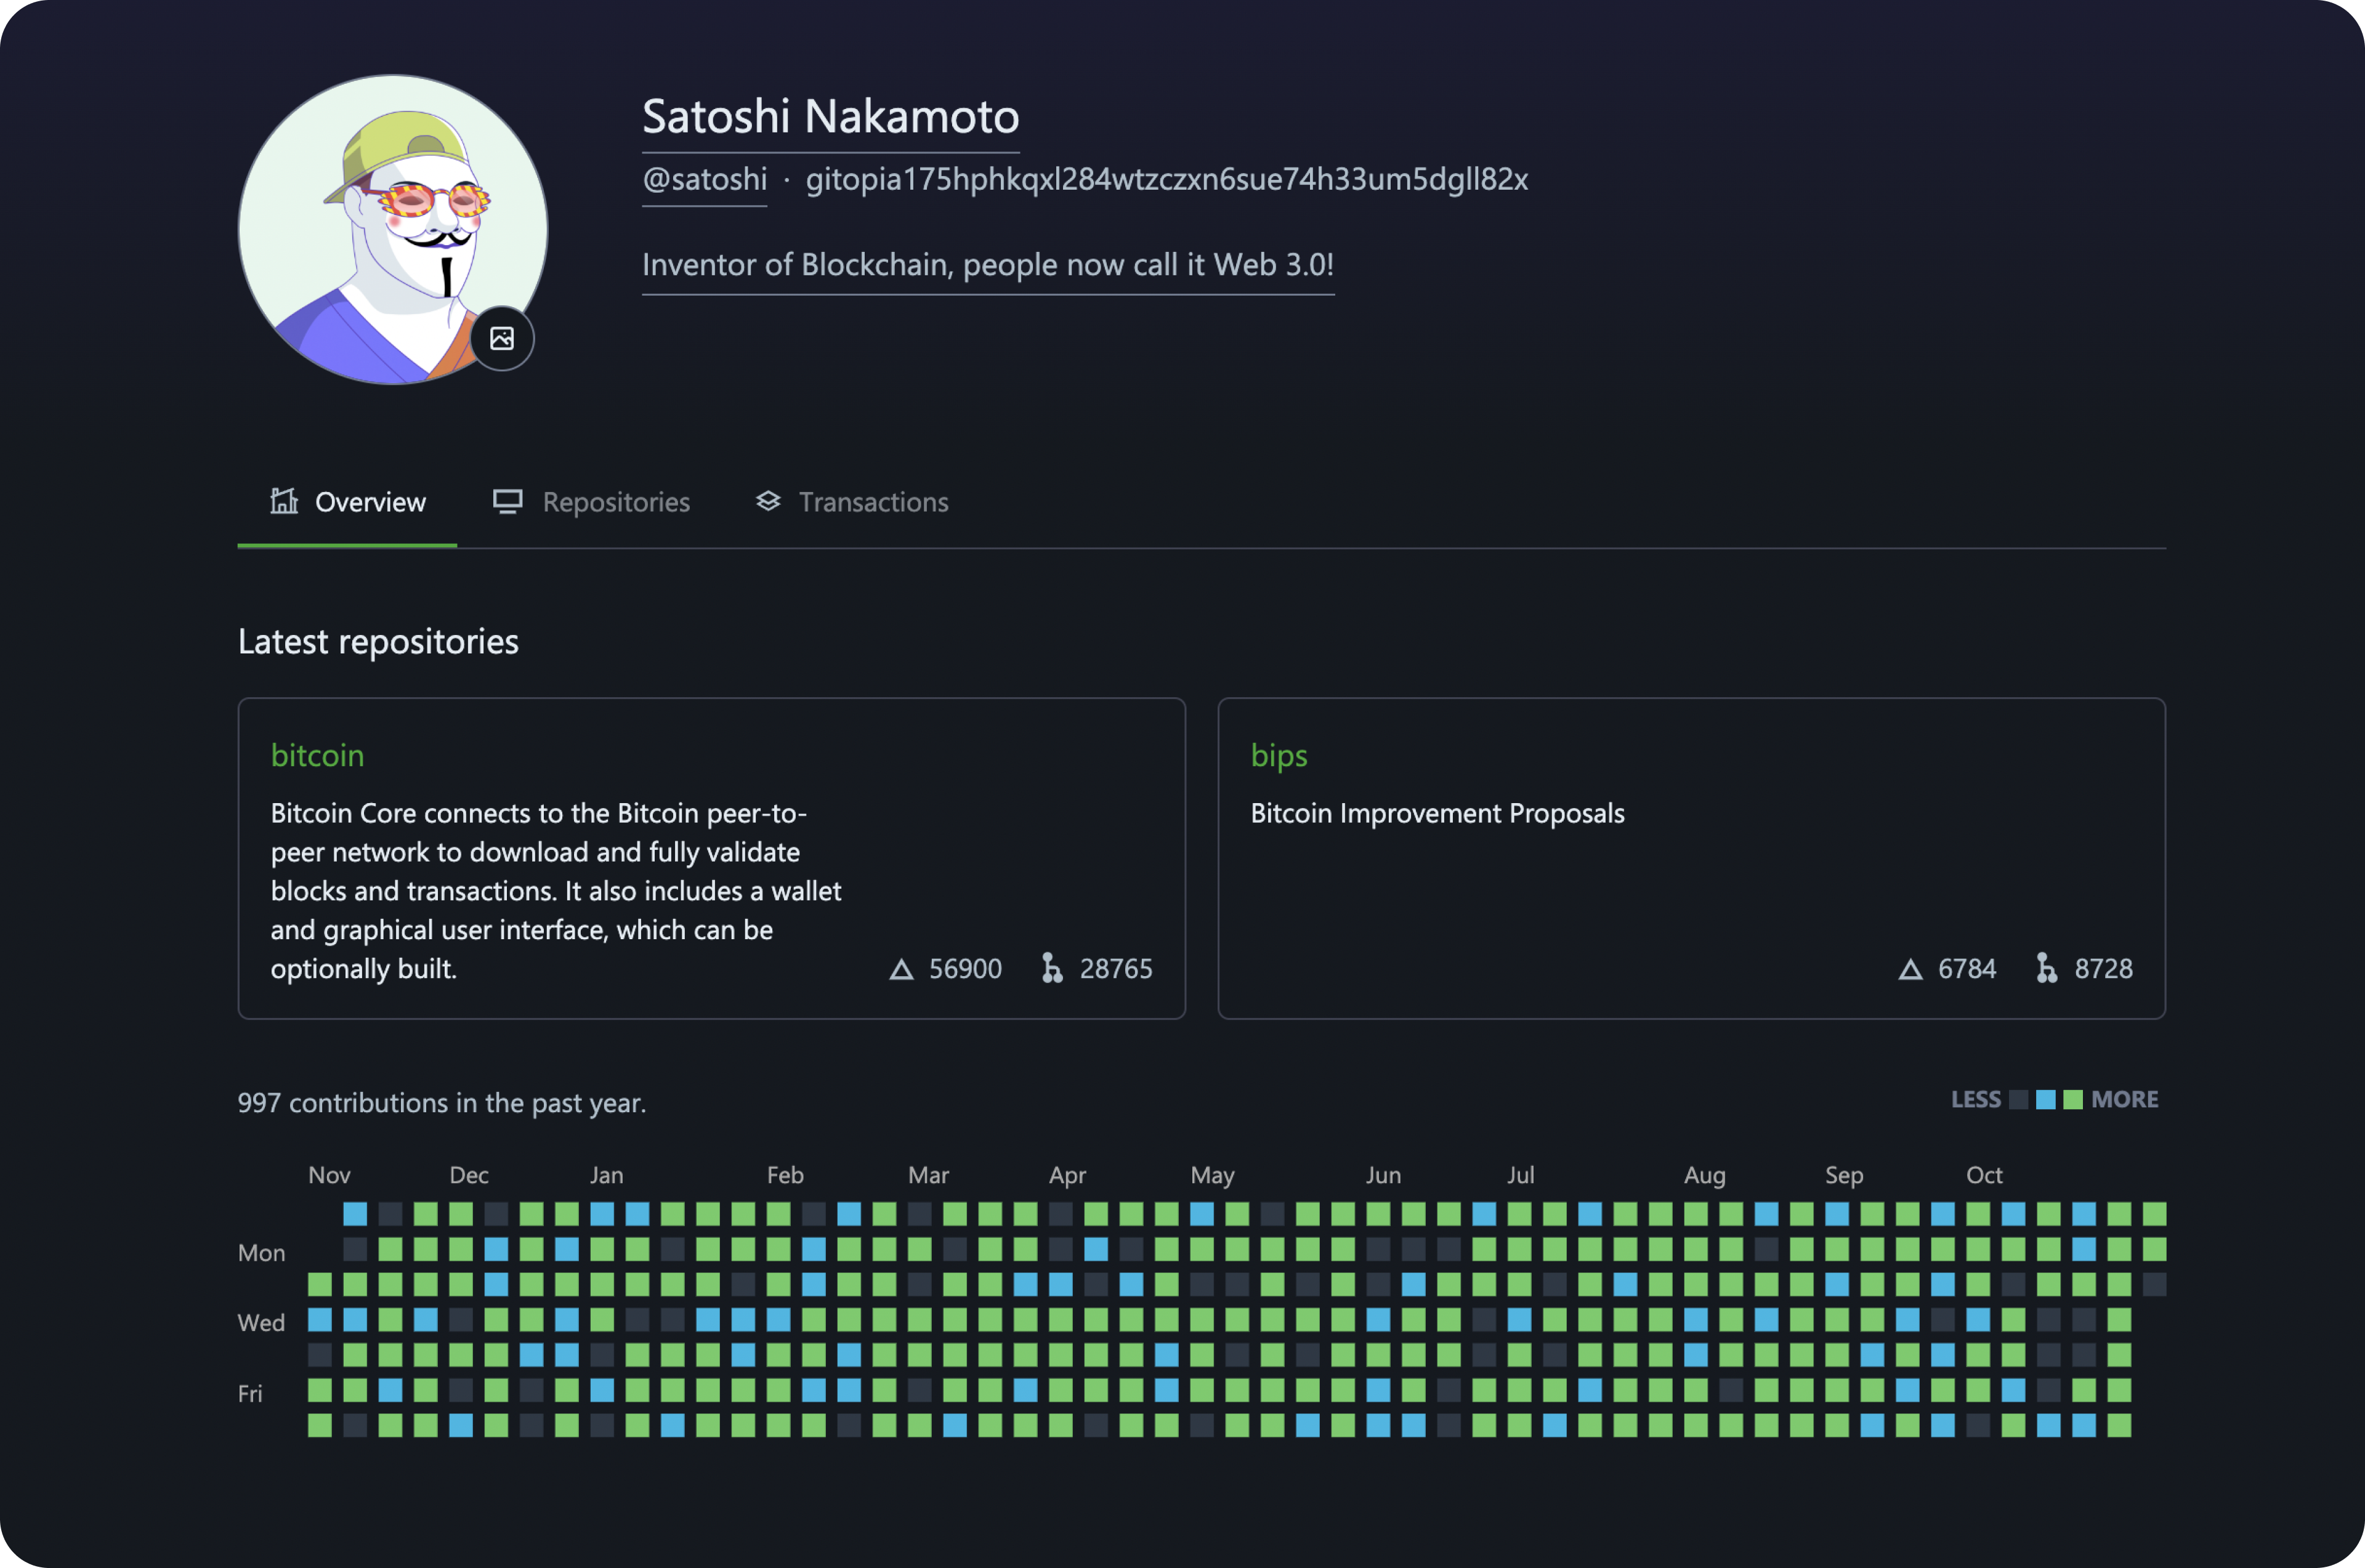The image size is (2365, 1568).
Task: Click the Dec month label
Action: pyautogui.click(x=469, y=1175)
